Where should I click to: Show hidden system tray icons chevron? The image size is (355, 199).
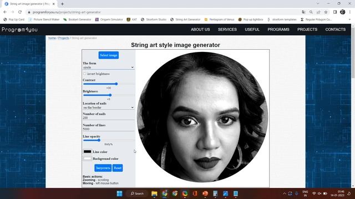tap(285, 193)
